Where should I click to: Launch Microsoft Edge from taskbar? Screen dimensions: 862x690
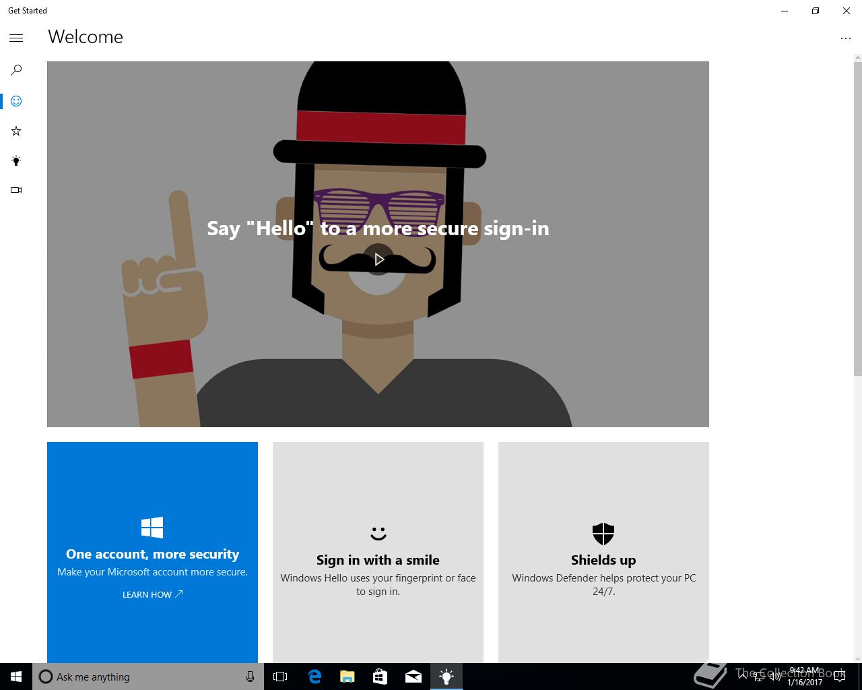(314, 677)
